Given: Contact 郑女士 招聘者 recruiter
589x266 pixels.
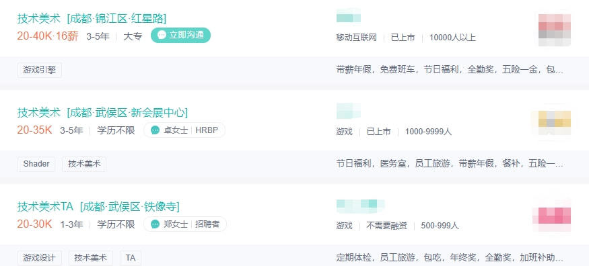Looking at the screenshot, I should click(x=185, y=224).
